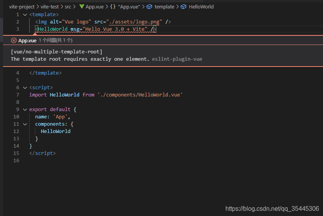Click App.vue title in problem peek header
This screenshot has width=323, height=216.
tap(27, 40)
